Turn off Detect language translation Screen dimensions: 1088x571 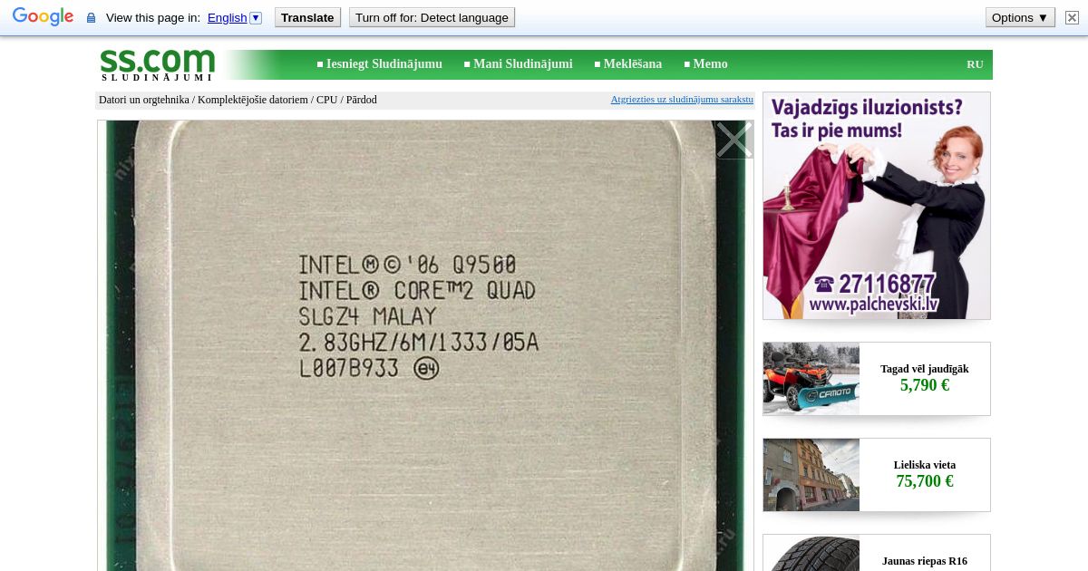click(432, 17)
